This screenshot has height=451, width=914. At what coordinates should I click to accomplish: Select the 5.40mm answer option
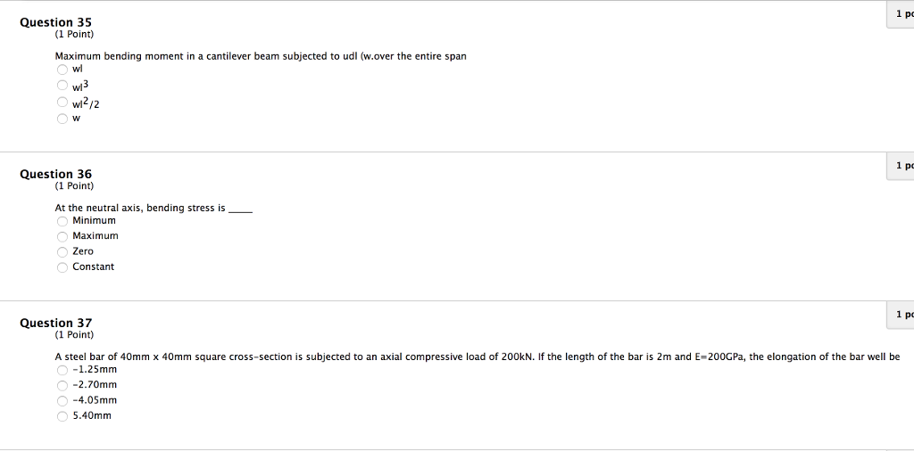pyautogui.click(x=62, y=416)
